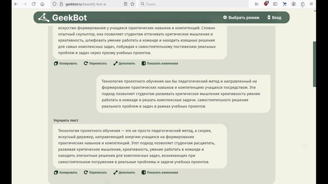Open the browser home page icon
The width and height of the screenshot is (328, 184).
pos(42,4)
